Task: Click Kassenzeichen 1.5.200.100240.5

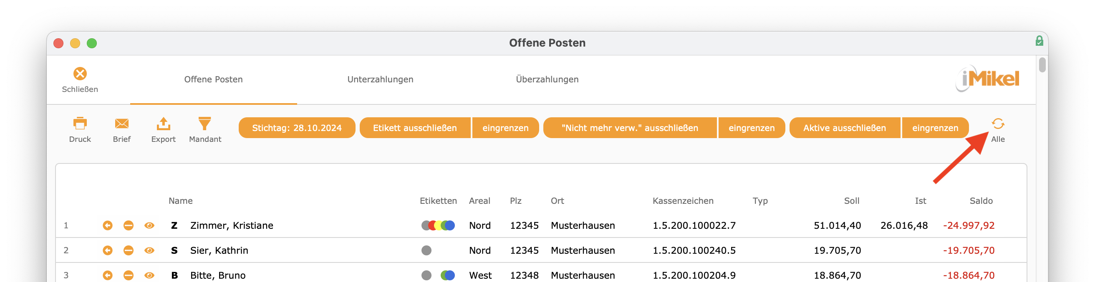Action: click(x=694, y=250)
